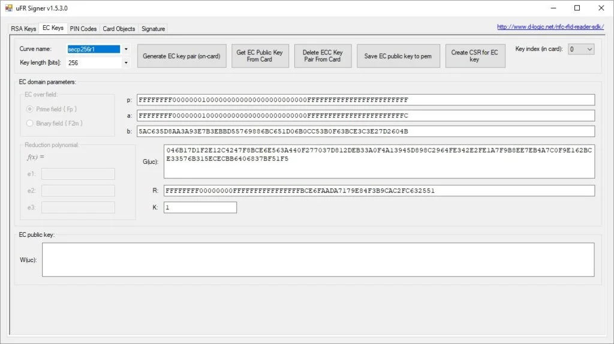
Task: Click the e1 polynomial input field
Action: [x=78, y=173]
